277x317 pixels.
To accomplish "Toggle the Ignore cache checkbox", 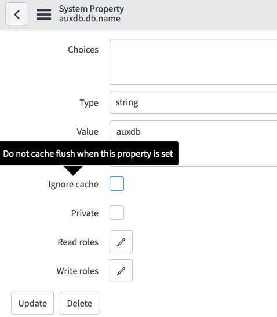I will [117, 183].
